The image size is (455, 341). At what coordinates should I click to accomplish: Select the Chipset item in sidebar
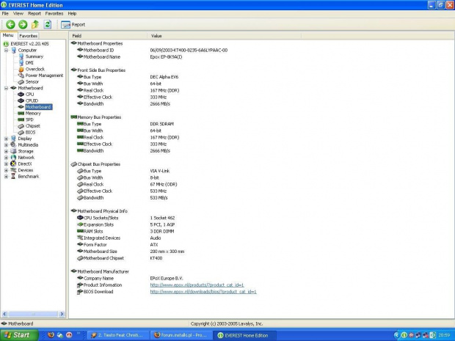[32, 125]
